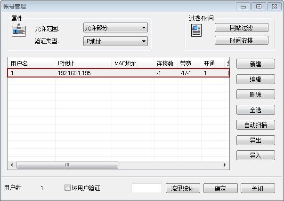
Task: Click the 自动扫描 button
Action: (256, 125)
